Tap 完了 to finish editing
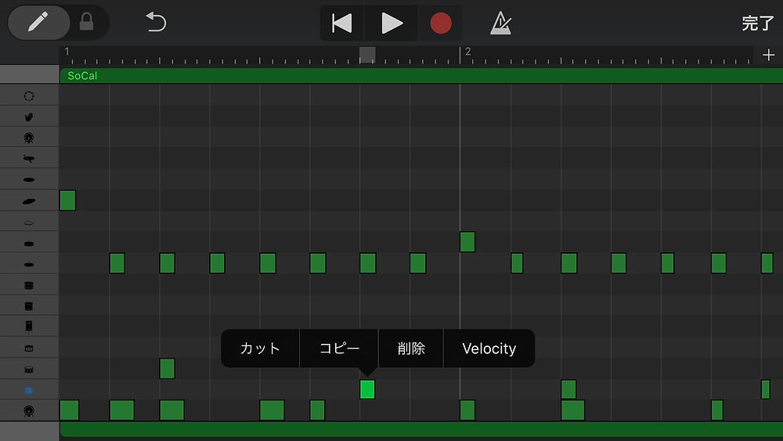The image size is (783, 441). click(757, 23)
